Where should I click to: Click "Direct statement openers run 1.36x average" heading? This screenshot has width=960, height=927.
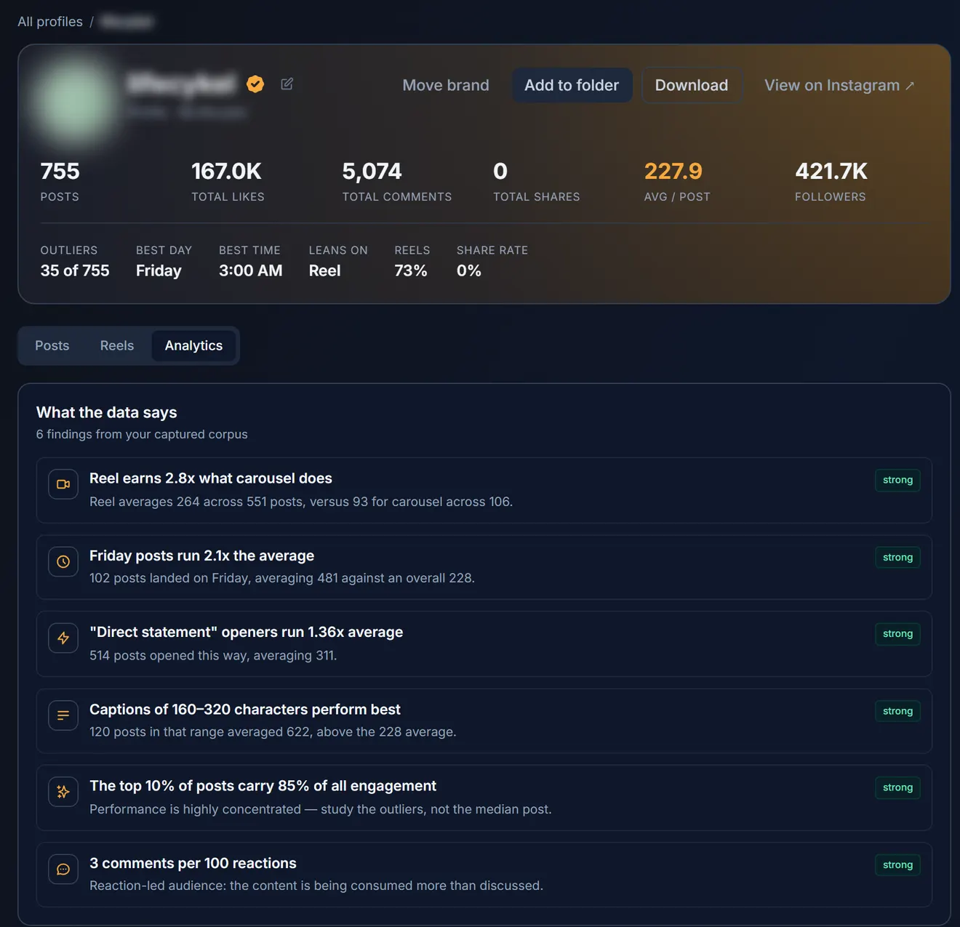pos(246,632)
